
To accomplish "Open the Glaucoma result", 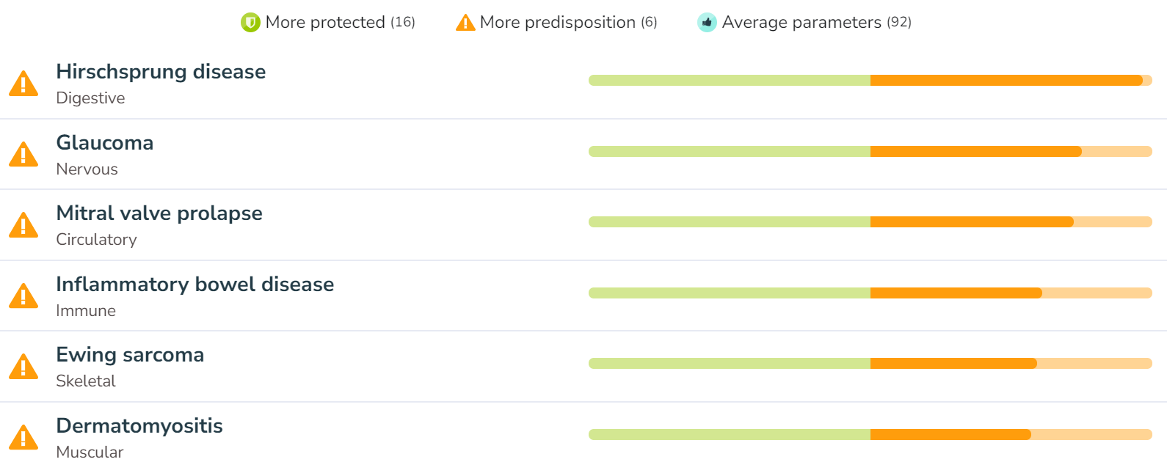I will point(583,154).
